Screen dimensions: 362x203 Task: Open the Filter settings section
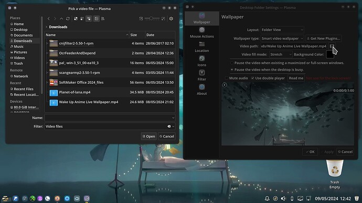point(202,75)
